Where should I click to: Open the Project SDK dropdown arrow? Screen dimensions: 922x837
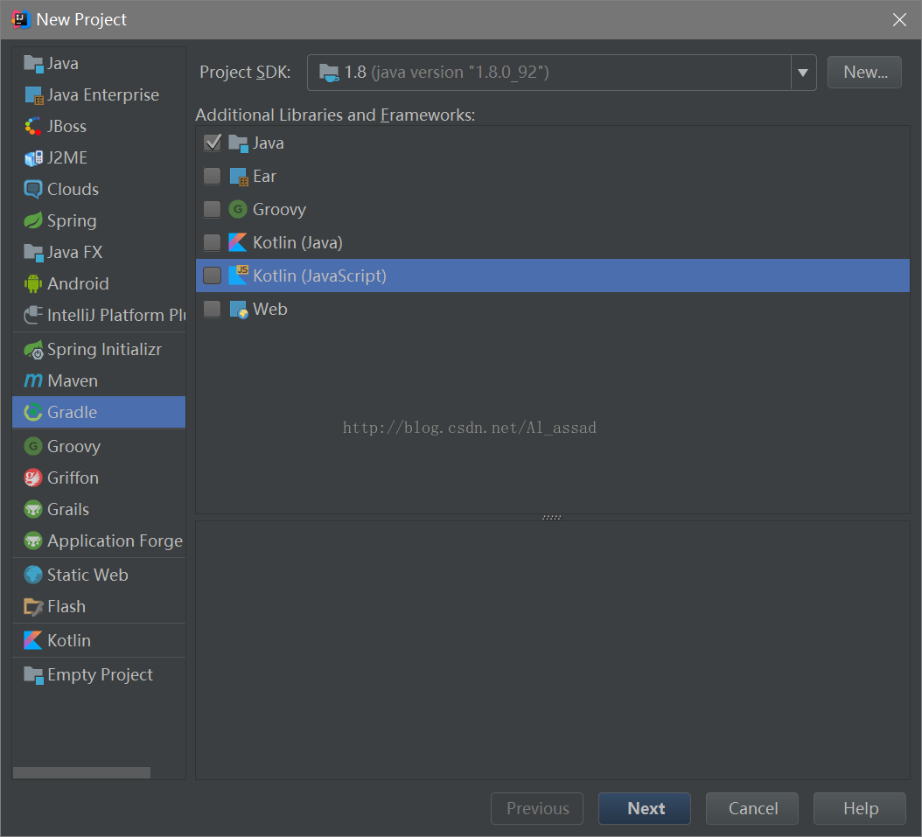point(803,73)
